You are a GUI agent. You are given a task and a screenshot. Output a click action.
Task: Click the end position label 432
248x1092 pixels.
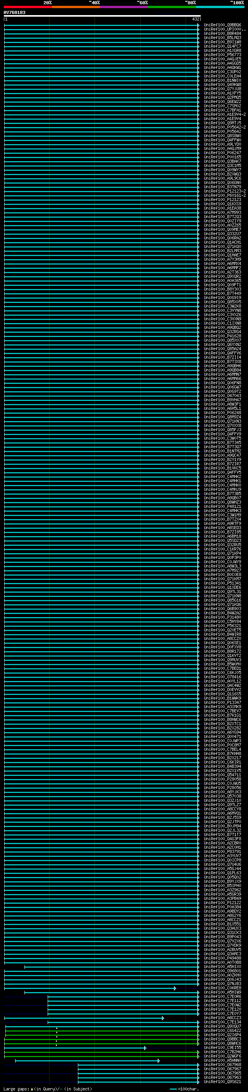click(x=195, y=19)
